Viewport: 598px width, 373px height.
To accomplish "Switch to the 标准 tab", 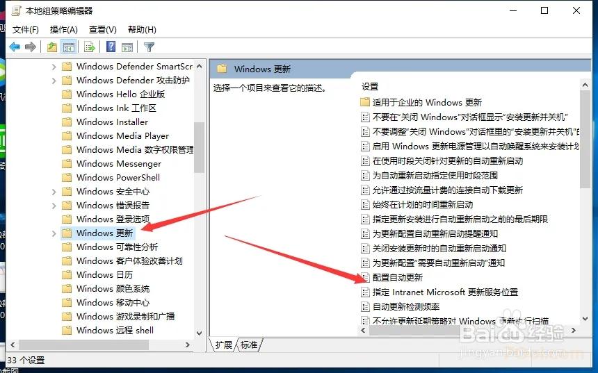I will click(x=249, y=345).
